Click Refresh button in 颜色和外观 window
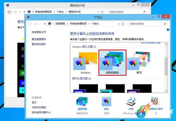Screen dimensions: 176x121 tap(102, 12)
